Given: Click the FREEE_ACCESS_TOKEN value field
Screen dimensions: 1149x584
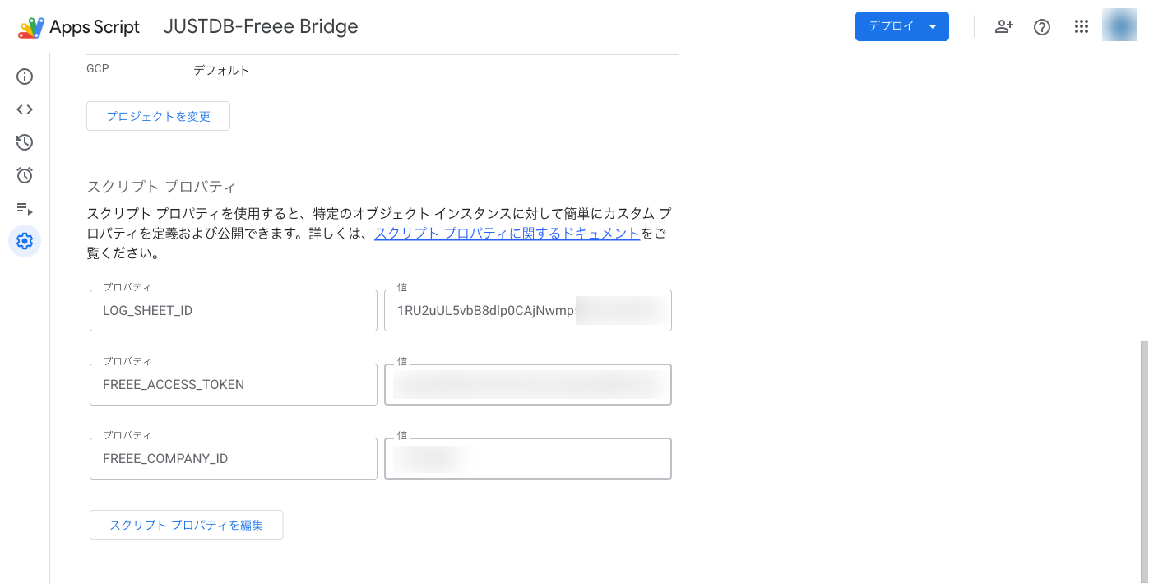Looking at the screenshot, I should pos(528,384).
